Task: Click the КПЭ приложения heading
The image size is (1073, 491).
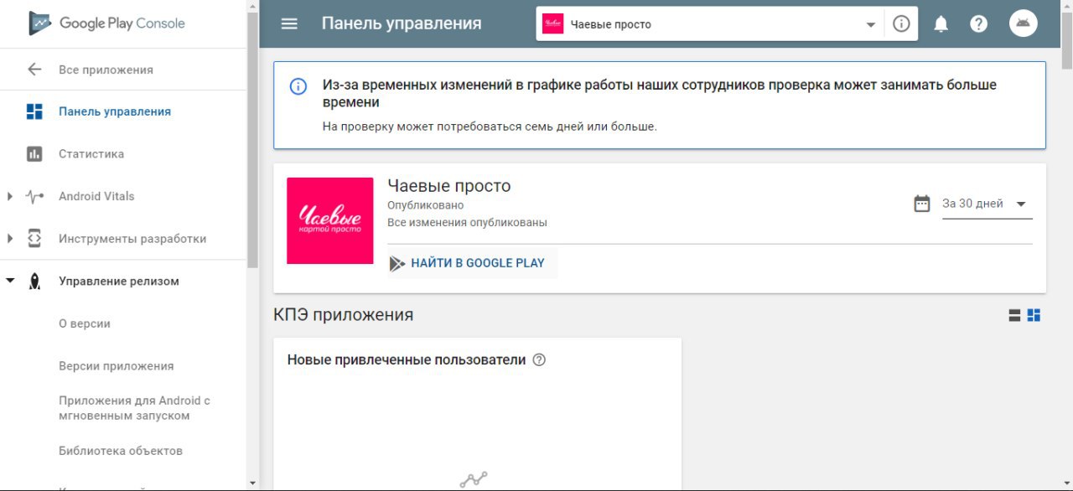Action: [343, 315]
